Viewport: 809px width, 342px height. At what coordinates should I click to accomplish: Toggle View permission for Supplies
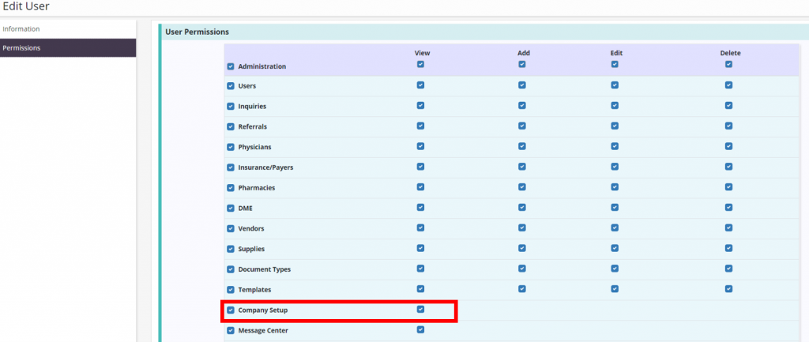[x=420, y=248]
